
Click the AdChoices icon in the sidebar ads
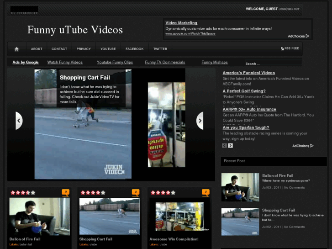[311, 146]
